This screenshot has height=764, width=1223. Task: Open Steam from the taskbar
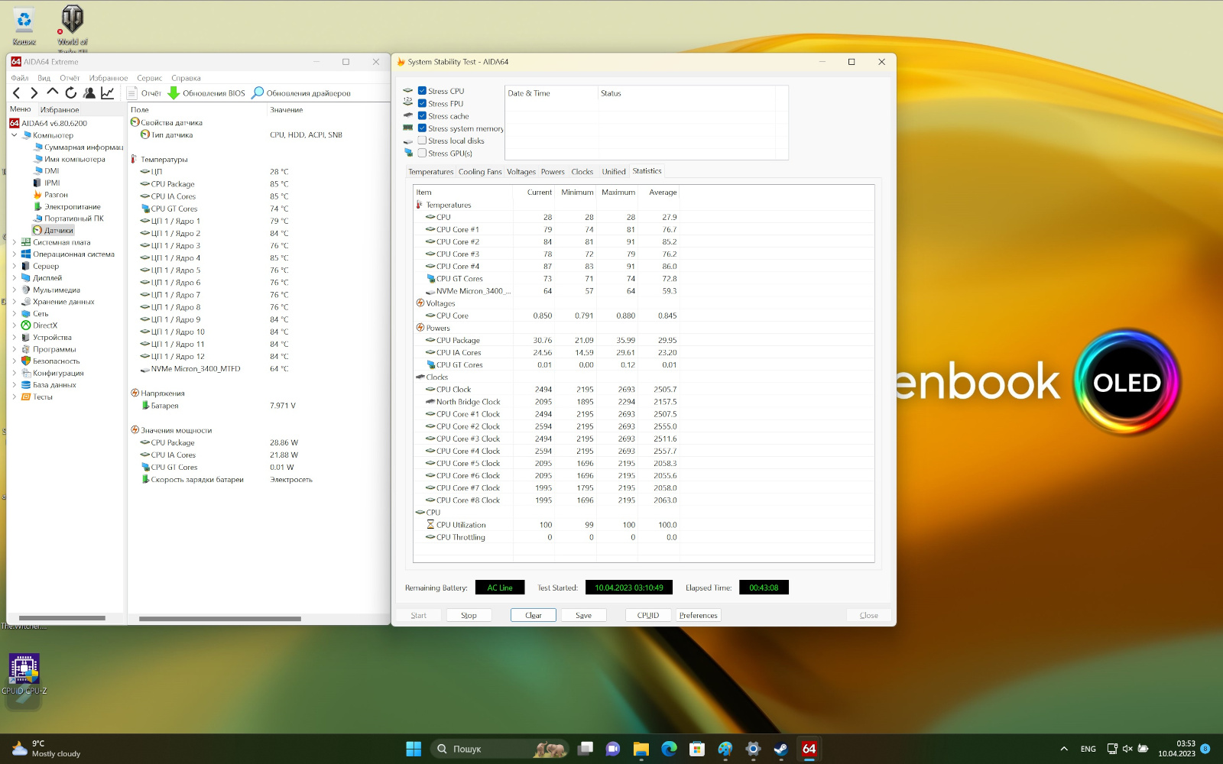click(x=780, y=749)
